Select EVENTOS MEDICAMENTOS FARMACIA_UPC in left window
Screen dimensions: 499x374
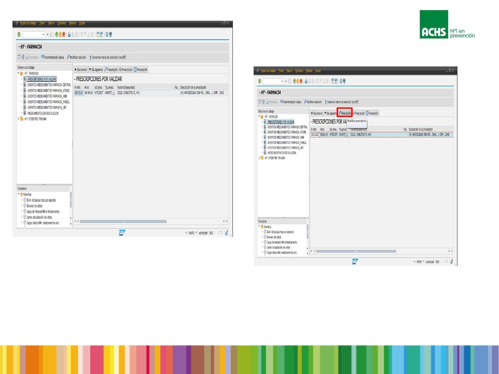47,108
